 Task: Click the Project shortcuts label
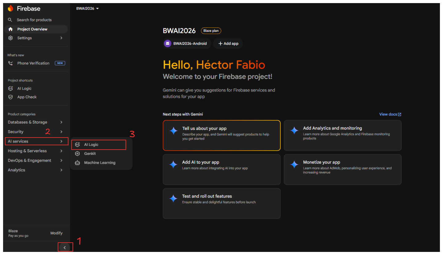coord(20,80)
